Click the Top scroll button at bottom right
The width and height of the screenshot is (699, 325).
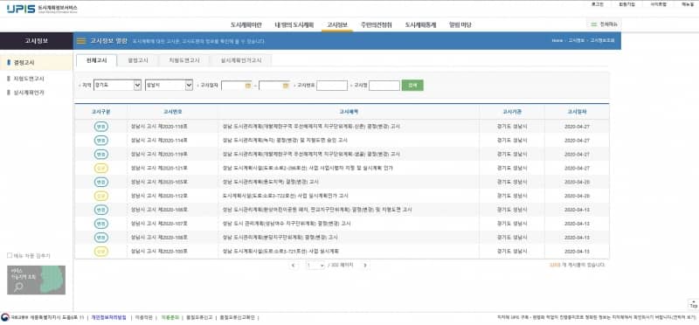point(693,305)
